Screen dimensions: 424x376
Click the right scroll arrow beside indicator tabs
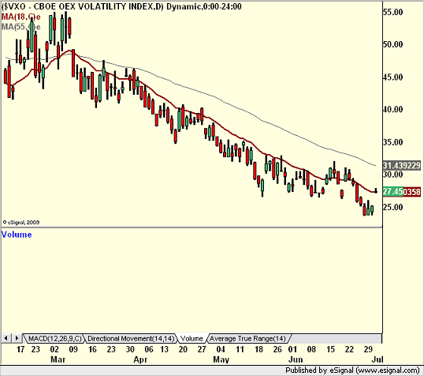pyautogui.click(x=17, y=338)
